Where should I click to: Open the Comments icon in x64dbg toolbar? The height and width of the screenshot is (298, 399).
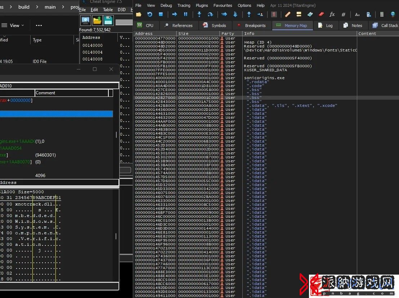[299, 14]
